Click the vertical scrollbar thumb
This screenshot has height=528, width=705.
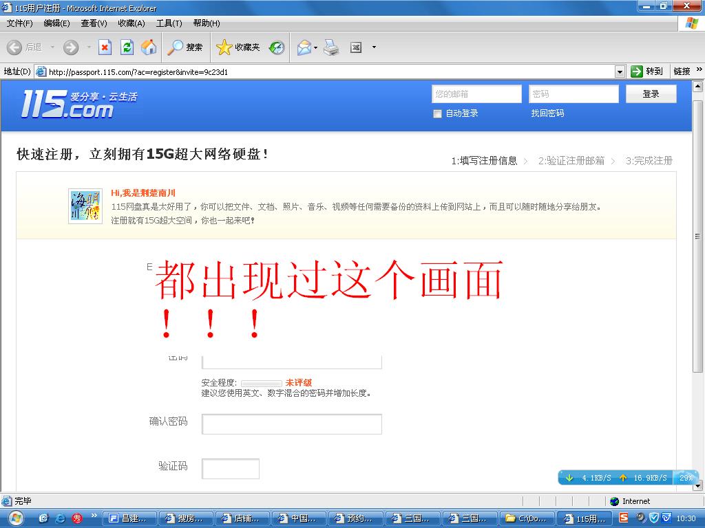coord(697,236)
